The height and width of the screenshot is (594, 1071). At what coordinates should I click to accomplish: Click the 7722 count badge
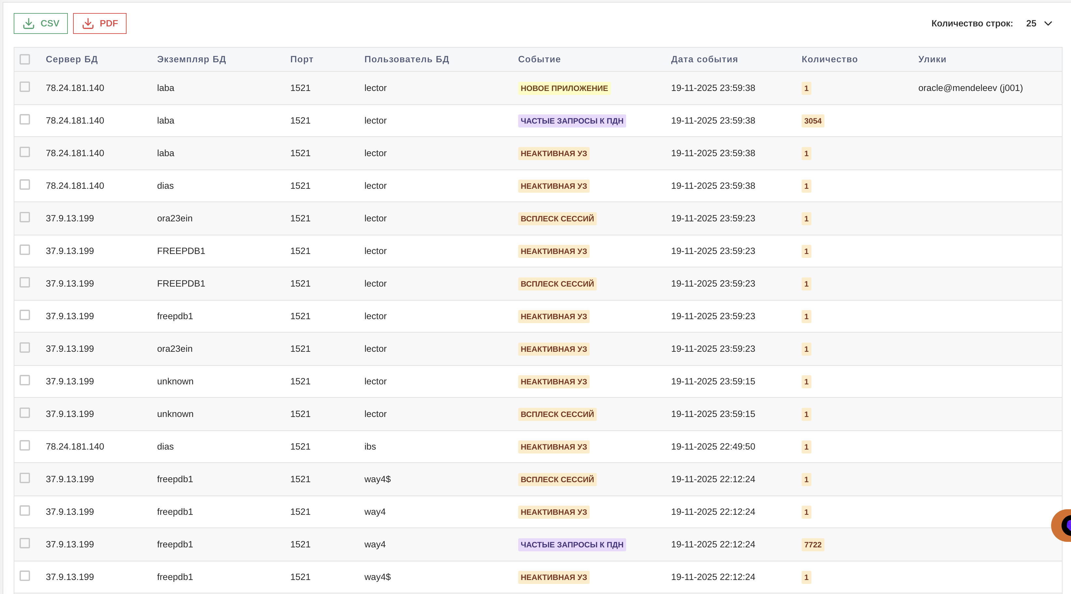coord(812,544)
